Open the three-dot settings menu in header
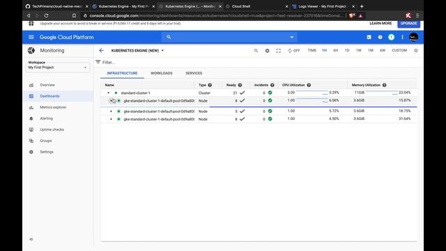The width and height of the screenshot is (446, 251). click(x=402, y=37)
